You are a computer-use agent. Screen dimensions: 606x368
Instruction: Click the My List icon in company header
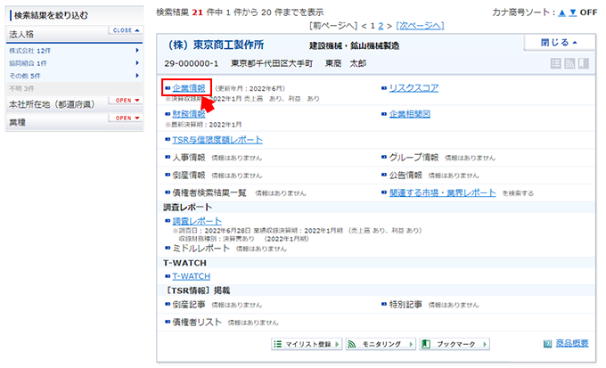pos(555,64)
